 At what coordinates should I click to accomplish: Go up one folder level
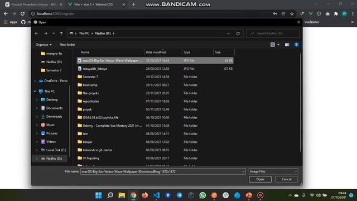click(61, 33)
